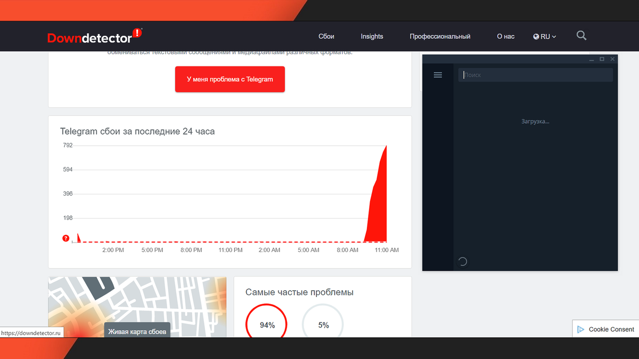
Task: Click the Загрузка... text in Telegram
Action: click(x=535, y=121)
